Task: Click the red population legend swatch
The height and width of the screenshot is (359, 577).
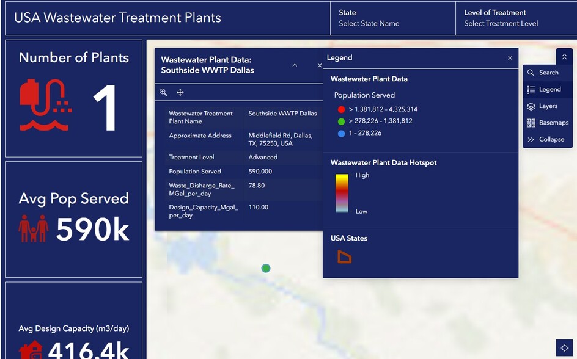Action: [x=341, y=109]
